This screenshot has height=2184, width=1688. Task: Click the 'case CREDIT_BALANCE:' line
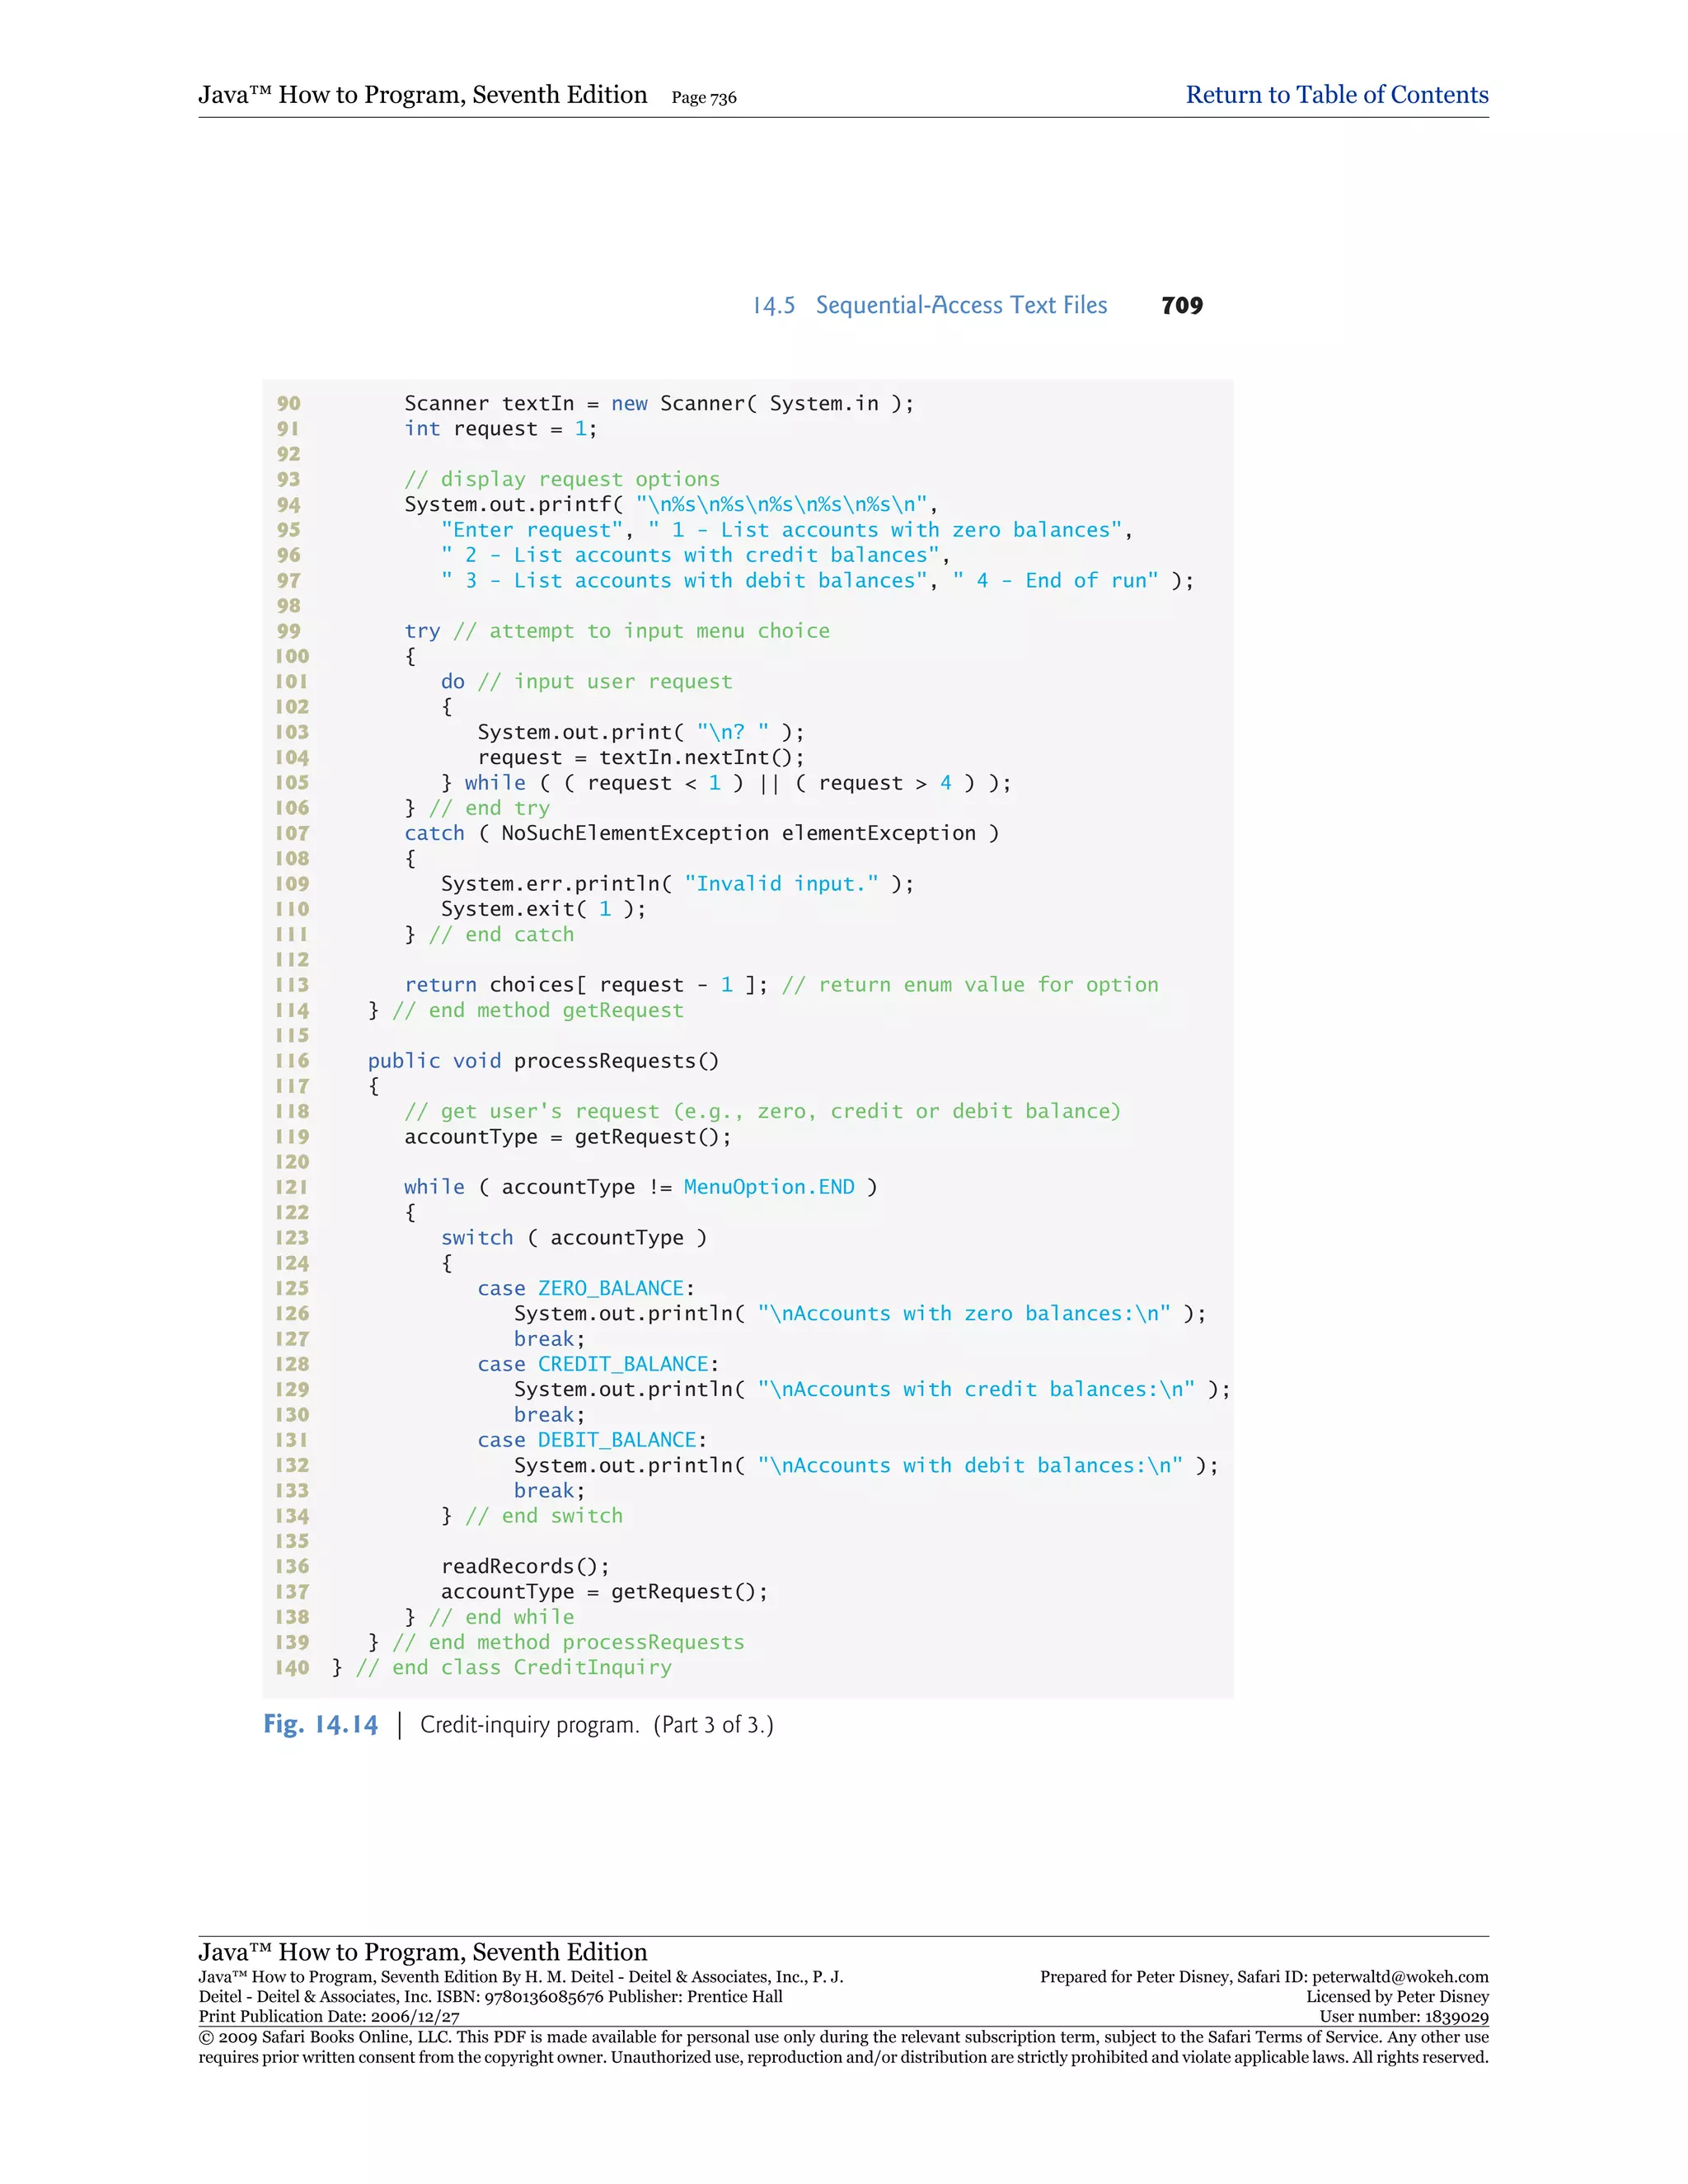(x=597, y=1364)
